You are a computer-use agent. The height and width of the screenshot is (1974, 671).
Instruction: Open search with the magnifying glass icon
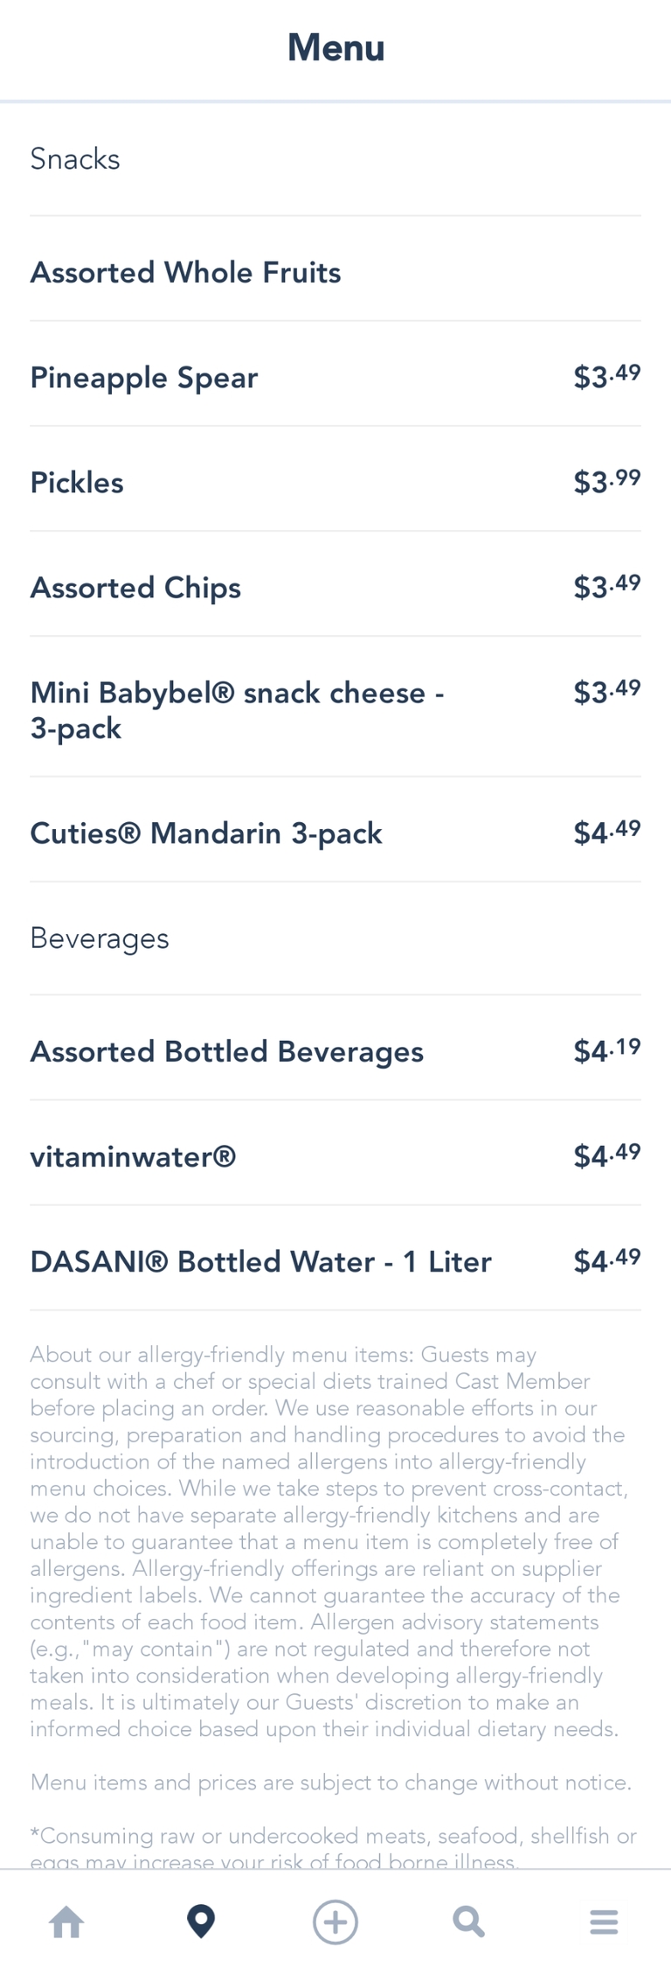point(469,1922)
